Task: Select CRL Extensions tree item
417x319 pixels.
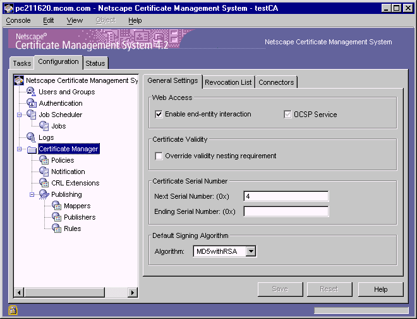Action: (x=75, y=183)
